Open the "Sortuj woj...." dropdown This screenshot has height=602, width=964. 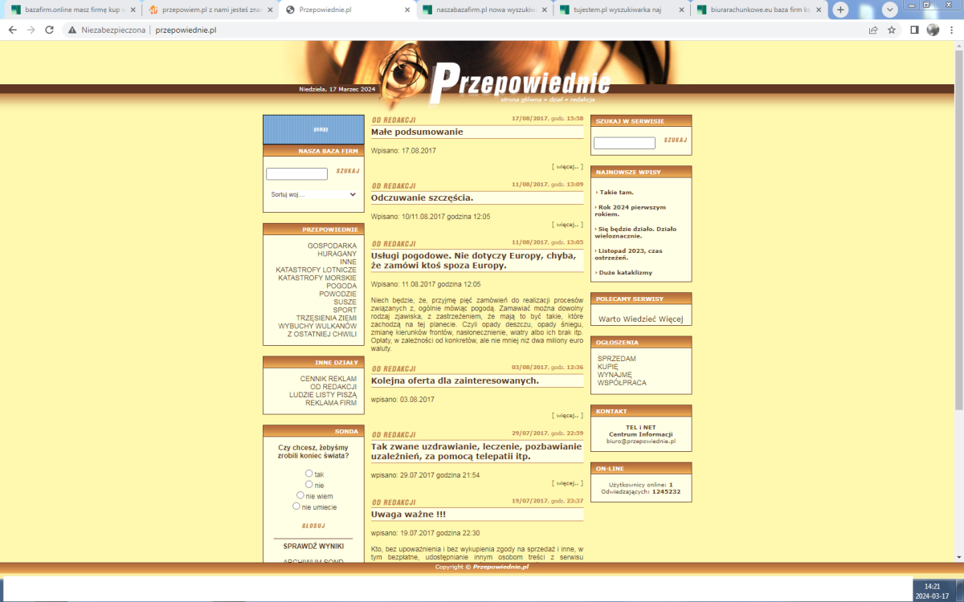click(x=312, y=194)
